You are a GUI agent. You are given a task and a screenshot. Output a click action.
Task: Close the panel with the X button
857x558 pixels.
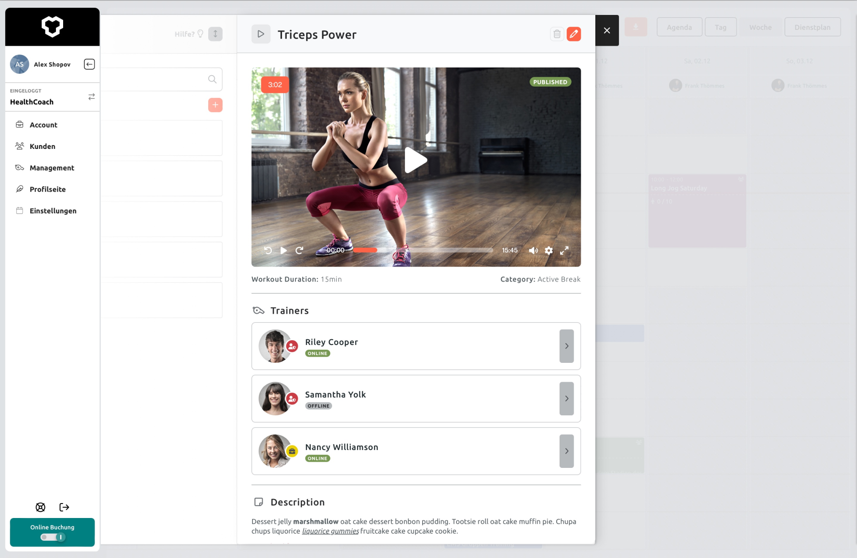[x=607, y=30]
